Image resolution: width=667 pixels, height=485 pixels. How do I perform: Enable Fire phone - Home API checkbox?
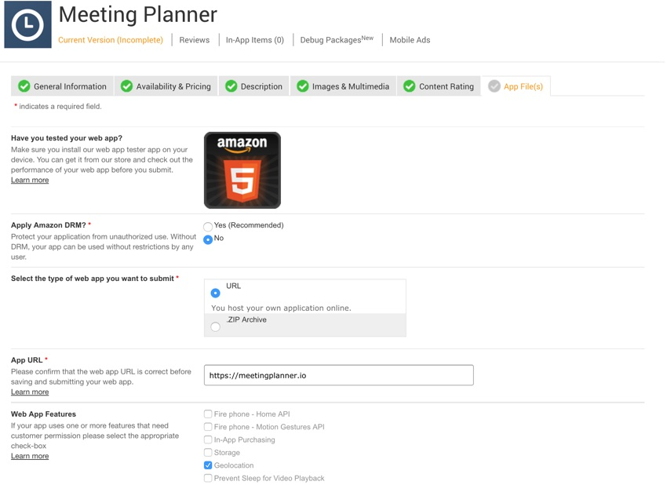208,414
